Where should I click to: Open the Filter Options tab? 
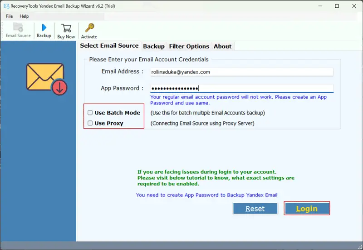(x=189, y=46)
